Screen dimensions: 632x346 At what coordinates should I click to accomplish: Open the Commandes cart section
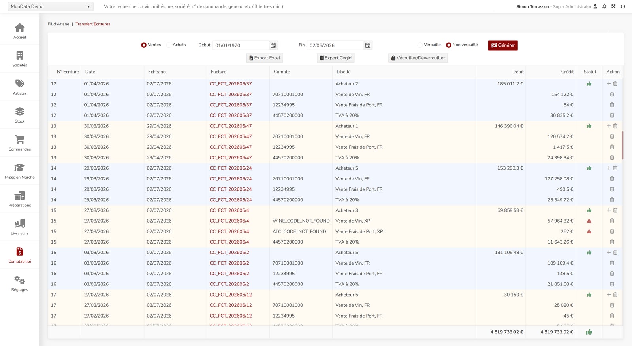pos(20,144)
